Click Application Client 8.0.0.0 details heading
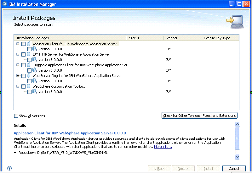252x173 pixels. 70,133
